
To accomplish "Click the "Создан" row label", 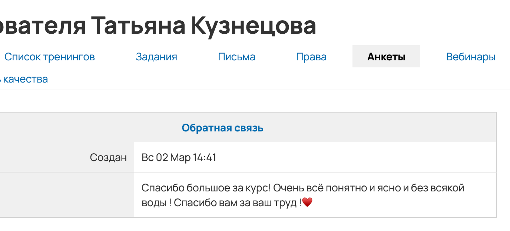I will (x=108, y=157).
